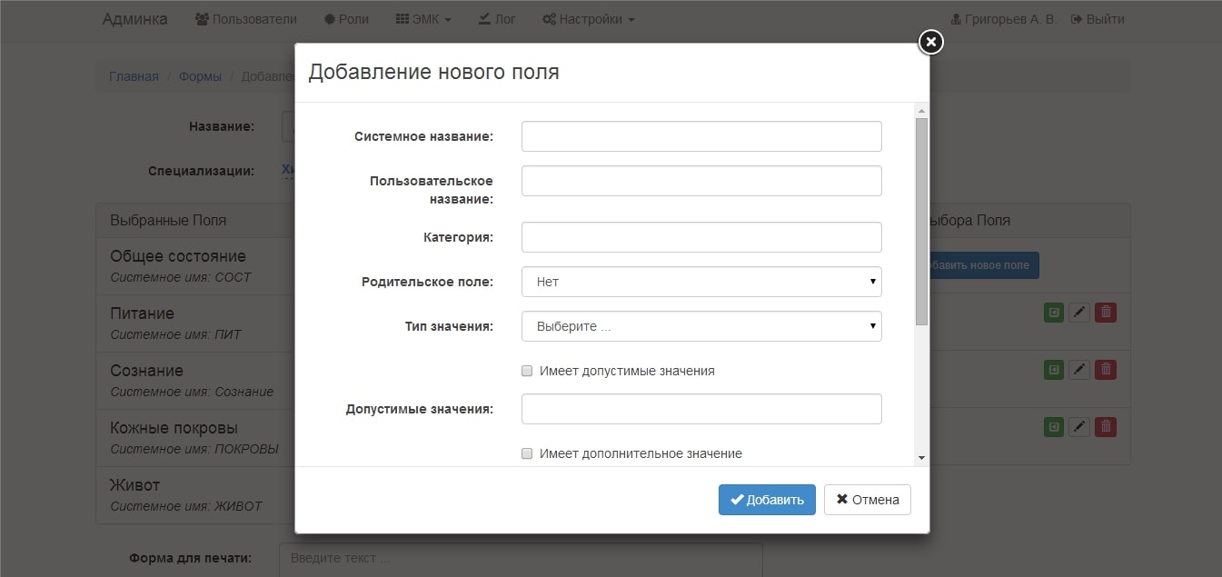This screenshot has width=1222, height=577.
Task: Click the Системное имя: ПОКРОВЫ subtitle
Action: 194,449
